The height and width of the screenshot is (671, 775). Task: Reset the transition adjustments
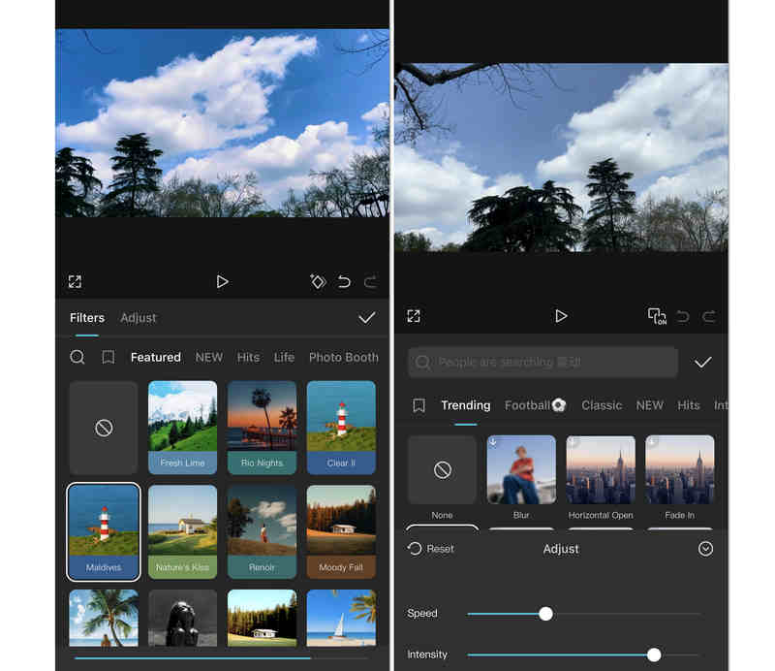click(430, 548)
